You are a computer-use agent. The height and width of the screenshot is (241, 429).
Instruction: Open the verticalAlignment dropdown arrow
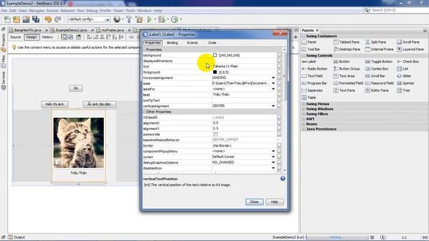pyautogui.click(x=273, y=106)
